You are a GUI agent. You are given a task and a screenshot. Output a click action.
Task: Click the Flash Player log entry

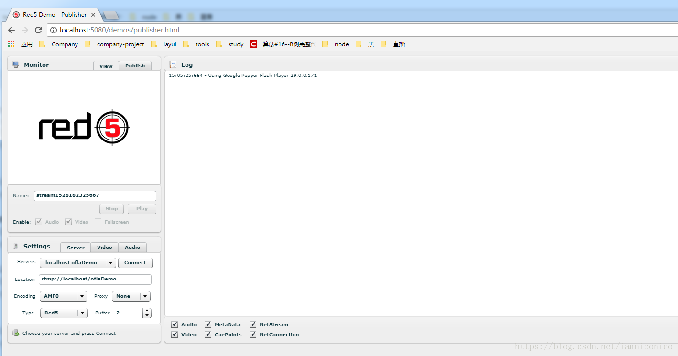(x=242, y=76)
